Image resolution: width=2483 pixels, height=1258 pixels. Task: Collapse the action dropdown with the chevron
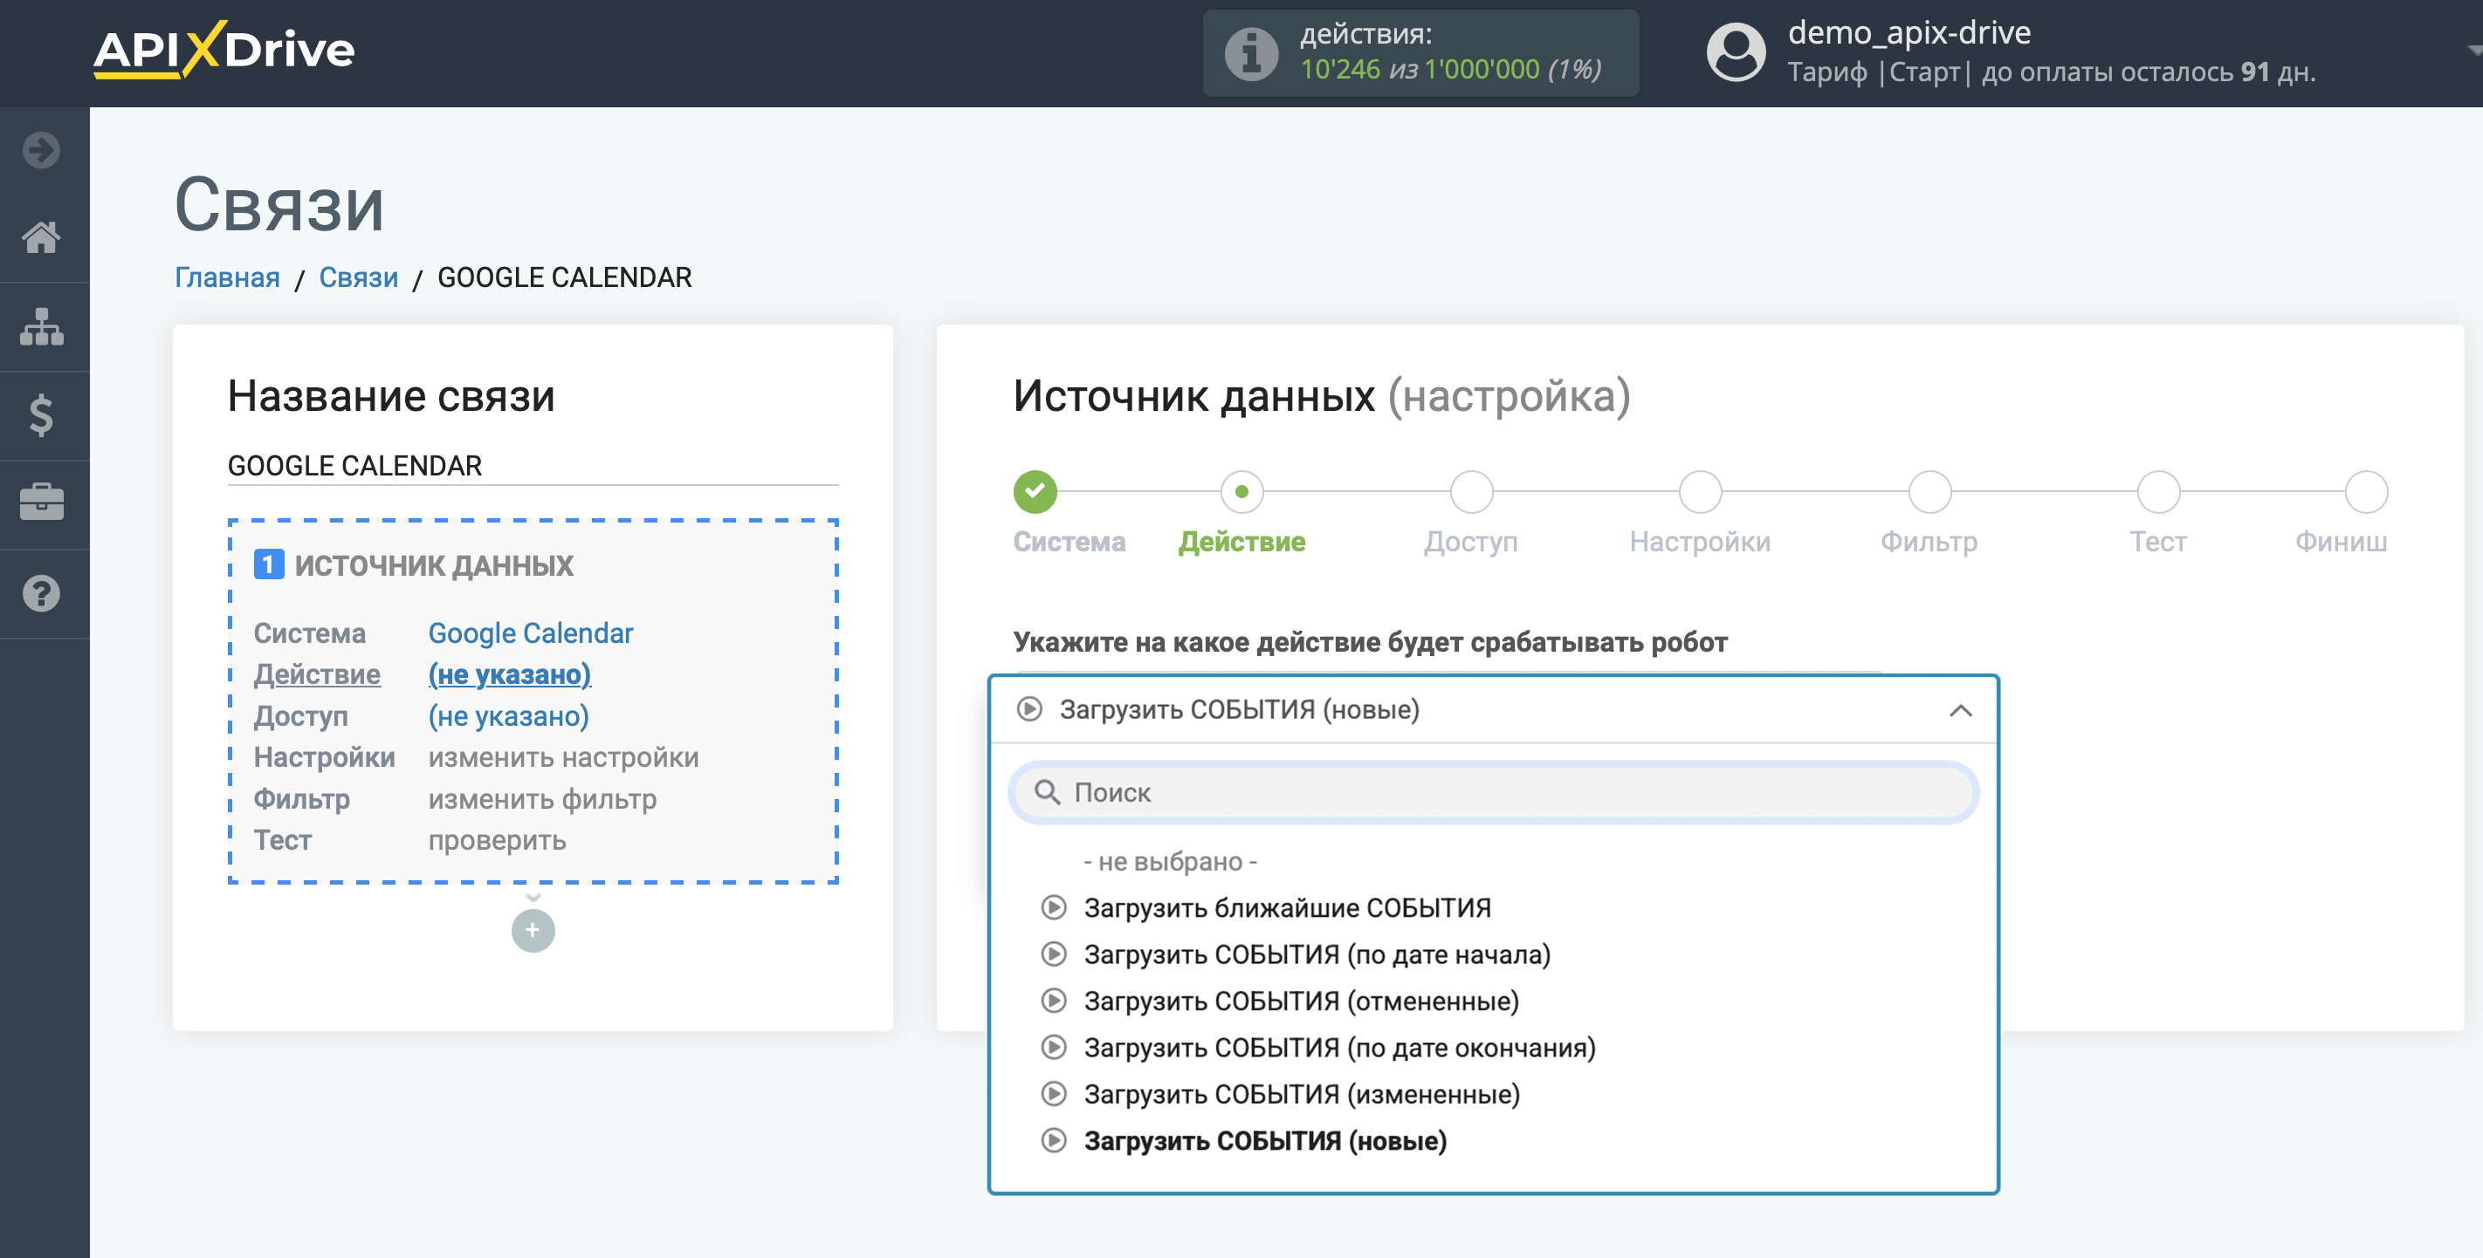point(1961,711)
